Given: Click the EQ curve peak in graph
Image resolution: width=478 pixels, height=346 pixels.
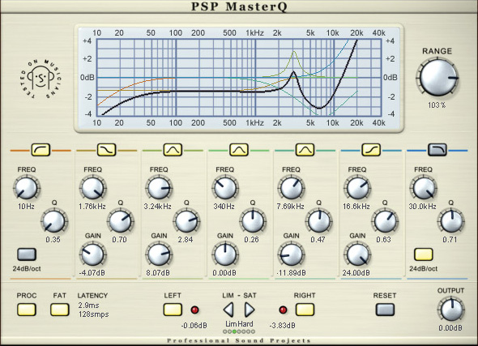Looking at the screenshot, I should click(293, 72).
